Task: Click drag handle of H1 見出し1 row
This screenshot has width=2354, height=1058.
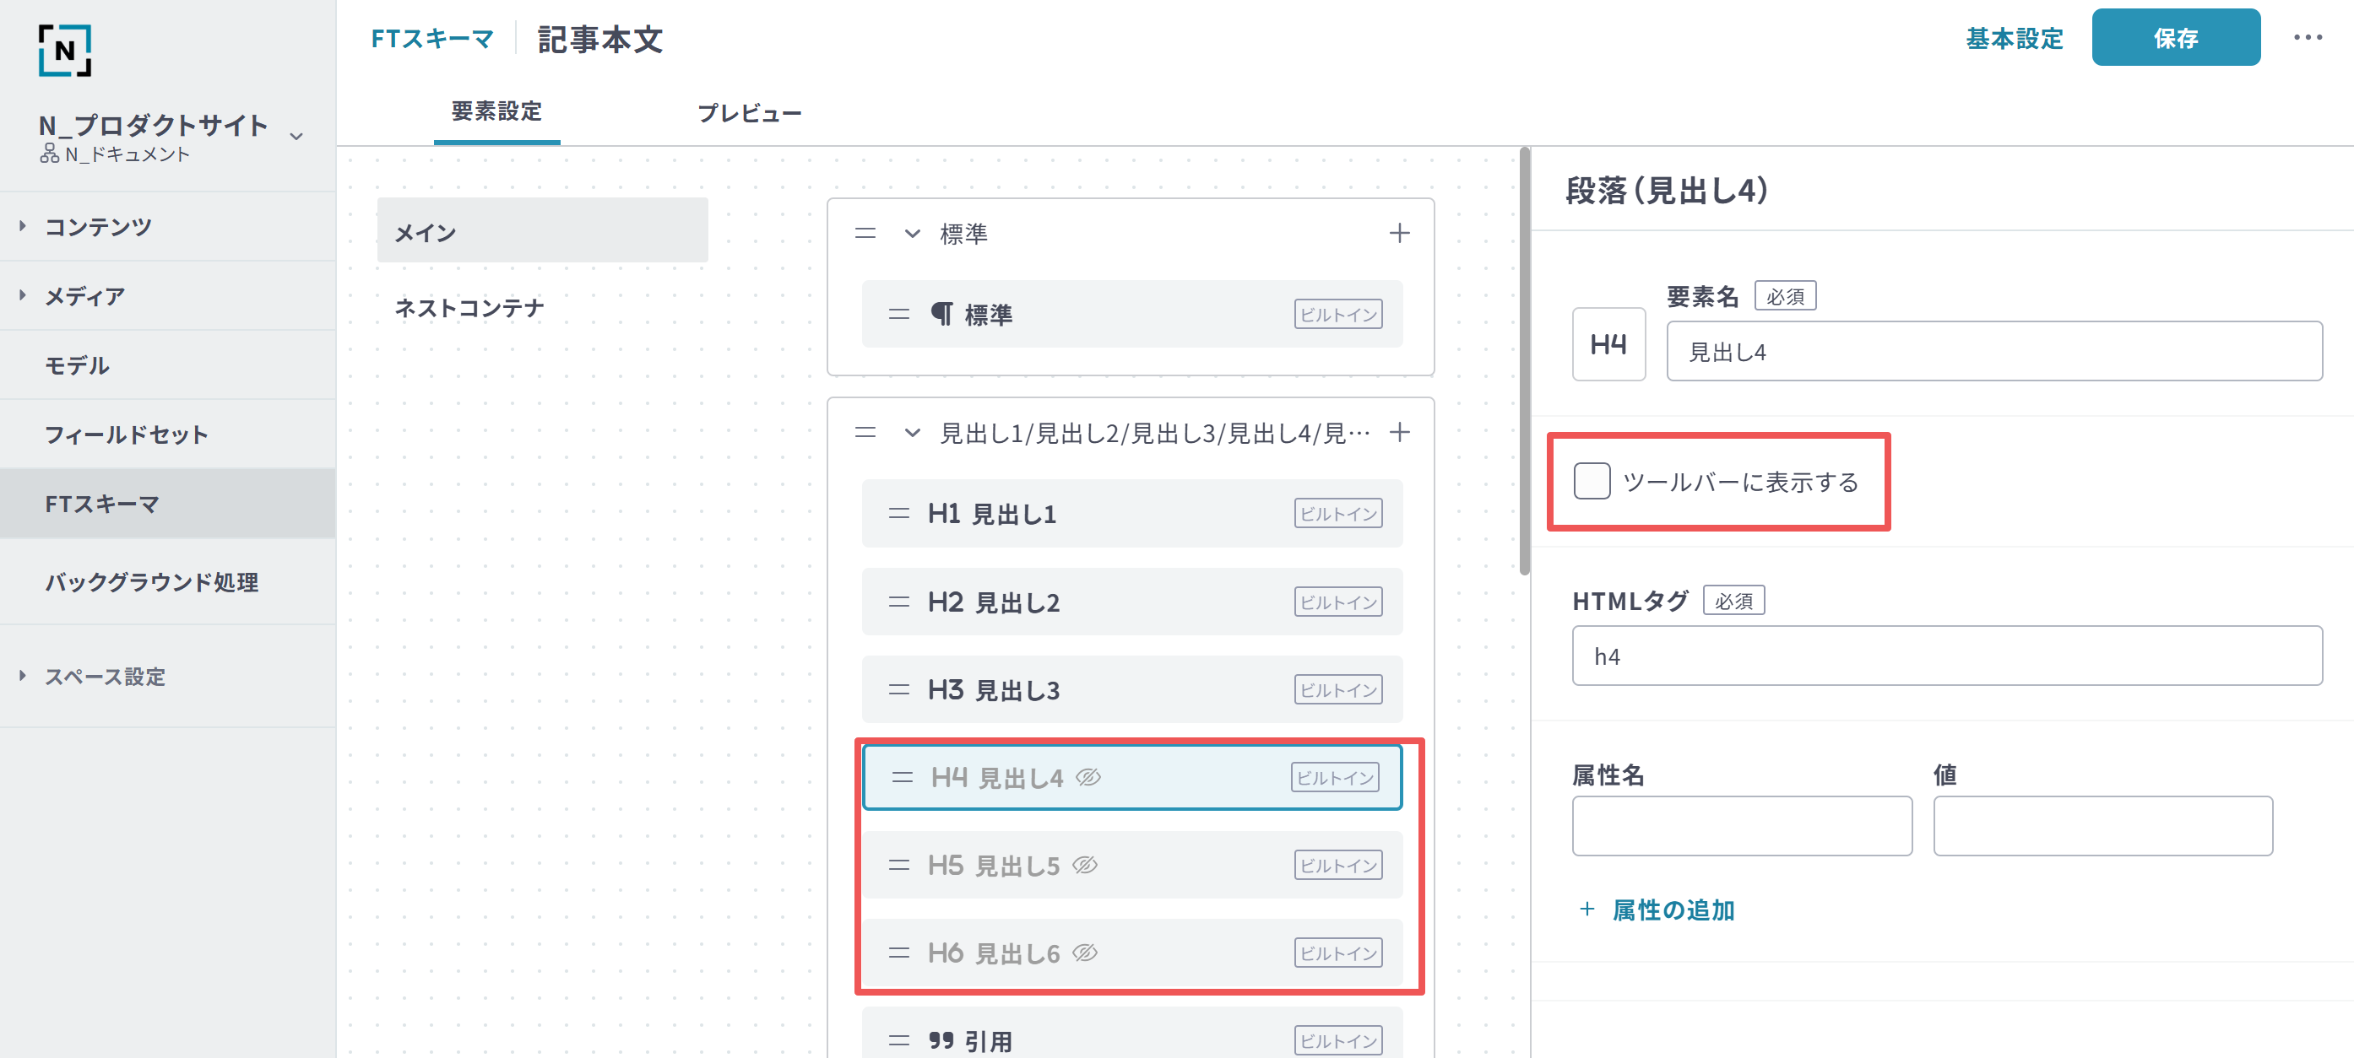Action: click(898, 514)
